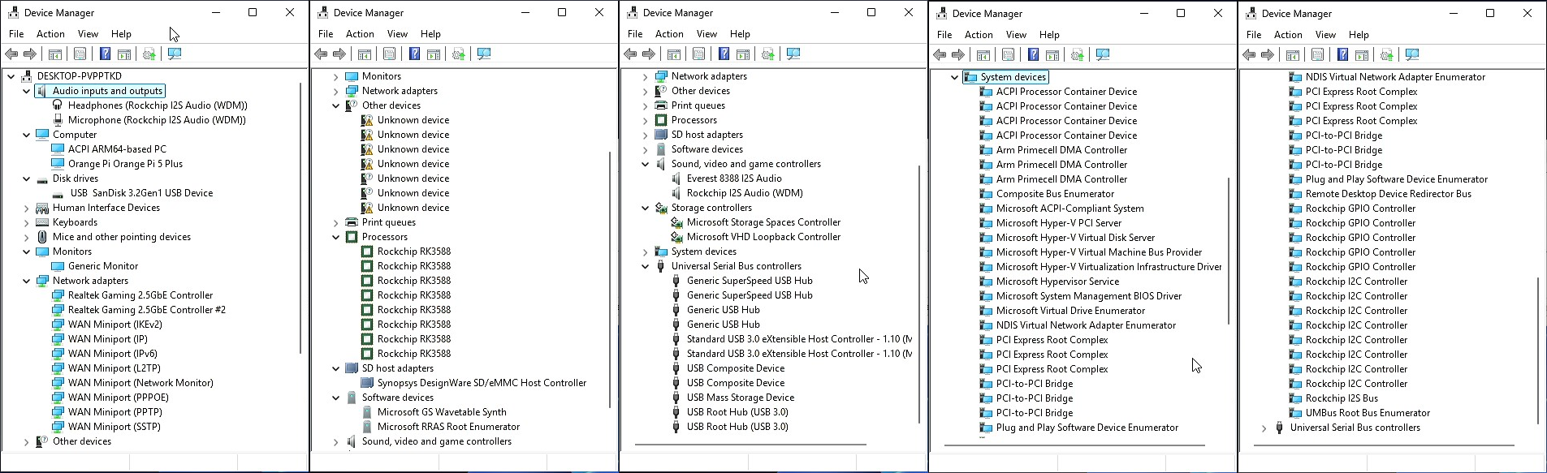Select the Orange Pi 5 Plus computer entry

[x=125, y=164]
